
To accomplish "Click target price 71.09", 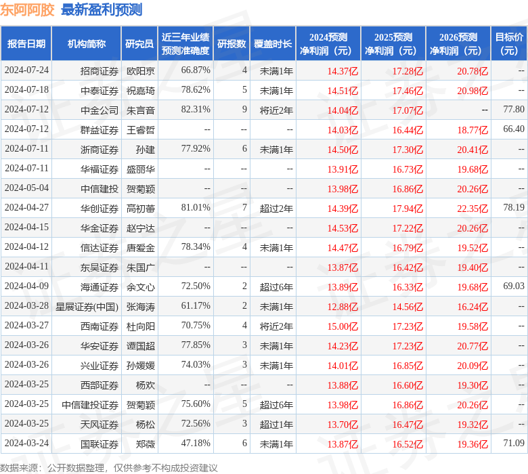I will (514, 443).
